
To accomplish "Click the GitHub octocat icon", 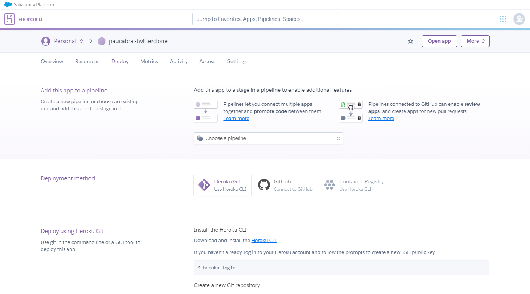I will tap(264, 185).
